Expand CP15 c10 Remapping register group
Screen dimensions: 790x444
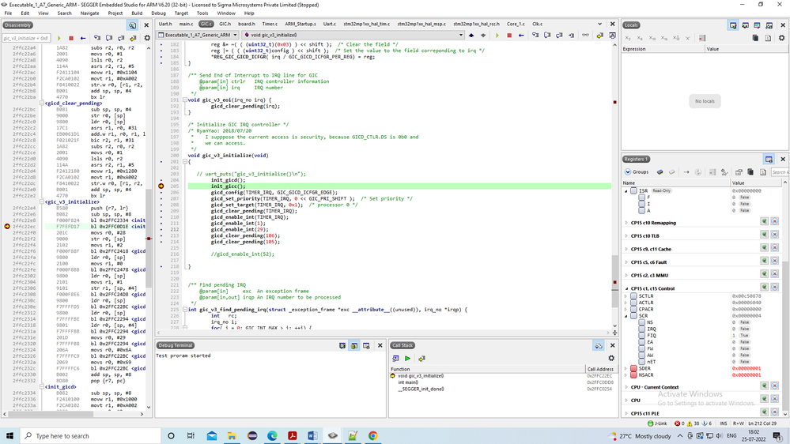627,223
